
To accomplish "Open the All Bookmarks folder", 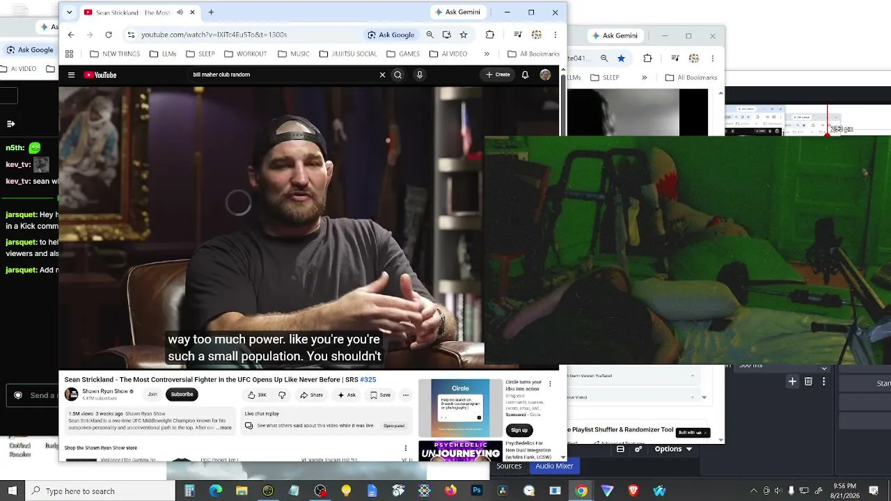I will click(533, 54).
